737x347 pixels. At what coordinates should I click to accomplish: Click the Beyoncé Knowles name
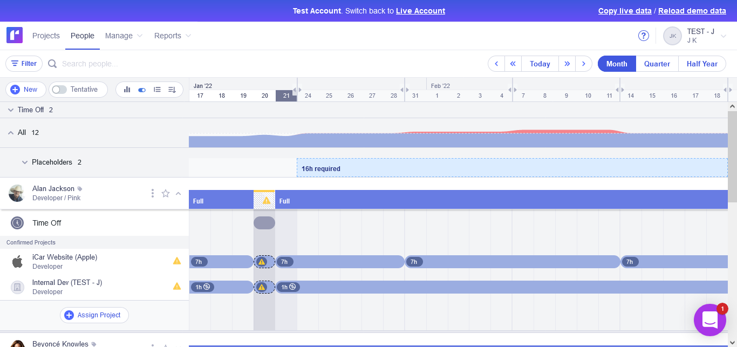(60, 343)
